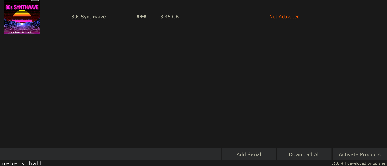Click the v1.0.4 version number
This screenshot has height=166, width=387.
337,163
